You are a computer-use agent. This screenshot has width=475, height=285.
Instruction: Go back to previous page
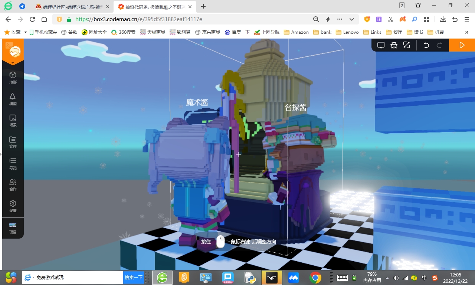tap(8, 19)
